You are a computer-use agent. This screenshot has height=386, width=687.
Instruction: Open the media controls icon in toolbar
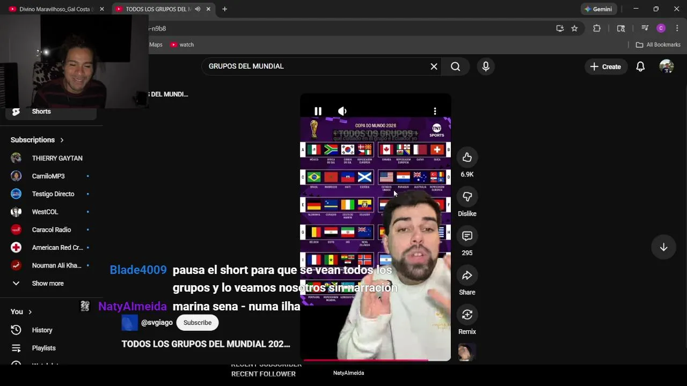(x=645, y=28)
